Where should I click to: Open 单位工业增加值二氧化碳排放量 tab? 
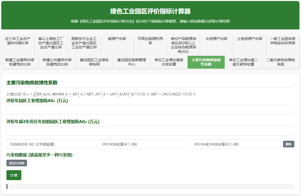[x=243, y=62]
